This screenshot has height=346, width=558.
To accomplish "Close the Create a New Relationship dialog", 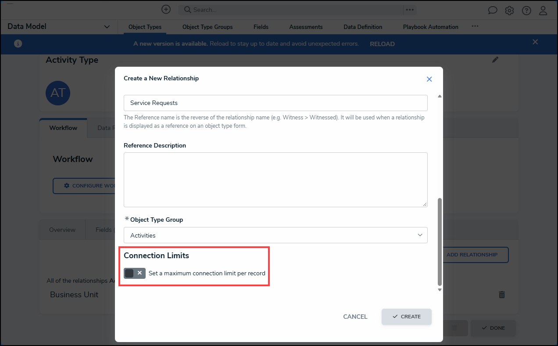I will tap(429, 79).
